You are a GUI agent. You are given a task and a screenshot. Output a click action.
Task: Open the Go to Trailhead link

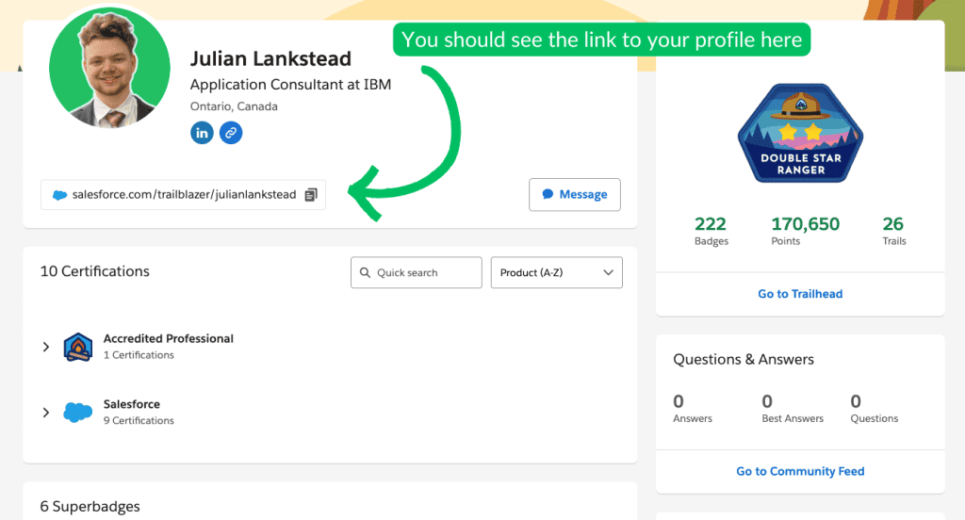(800, 294)
